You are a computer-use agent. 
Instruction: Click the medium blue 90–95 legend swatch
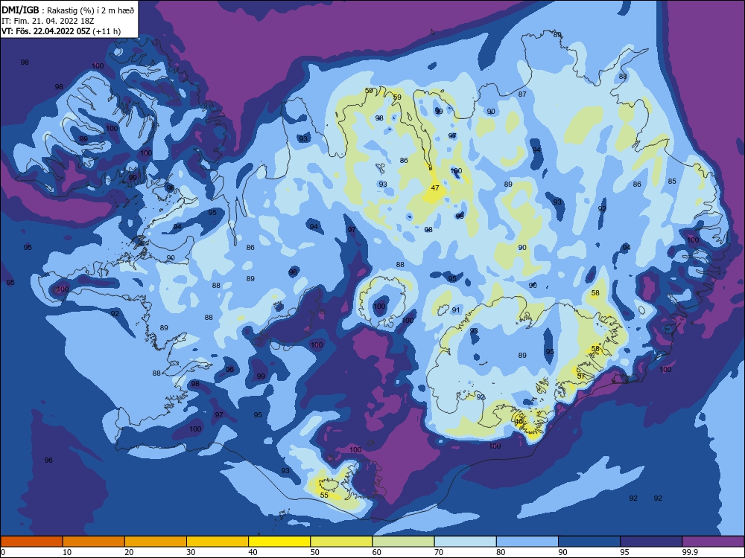coord(589,542)
